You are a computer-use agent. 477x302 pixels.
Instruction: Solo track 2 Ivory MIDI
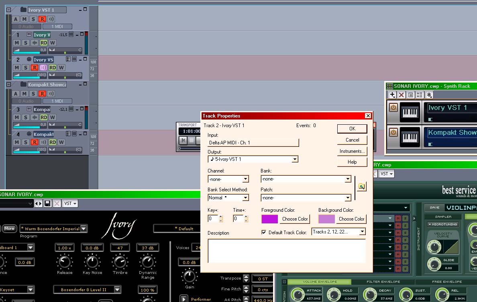point(26,67)
